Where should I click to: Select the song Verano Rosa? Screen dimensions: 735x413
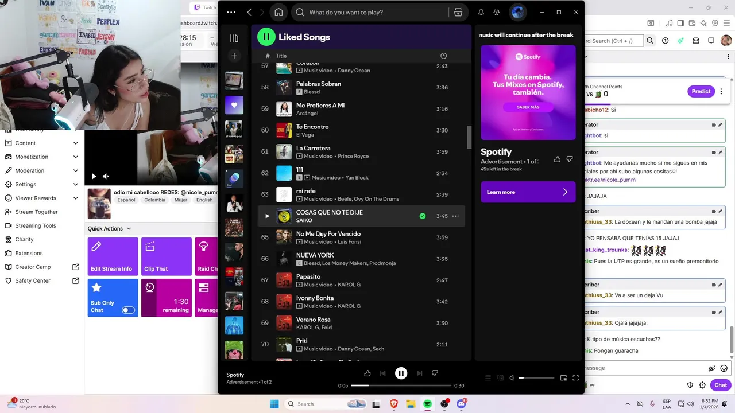tap(314, 320)
